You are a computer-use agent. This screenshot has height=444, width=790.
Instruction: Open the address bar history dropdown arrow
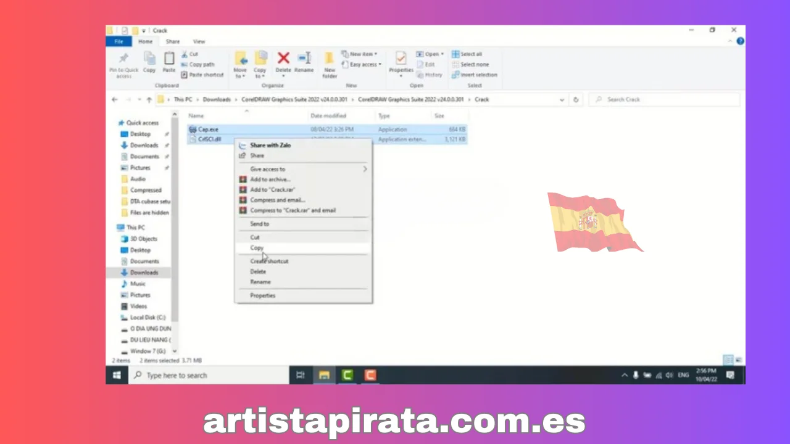pos(562,99)
